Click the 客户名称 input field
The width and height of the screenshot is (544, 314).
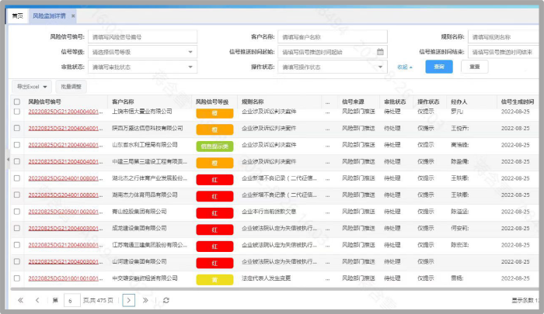332,36
